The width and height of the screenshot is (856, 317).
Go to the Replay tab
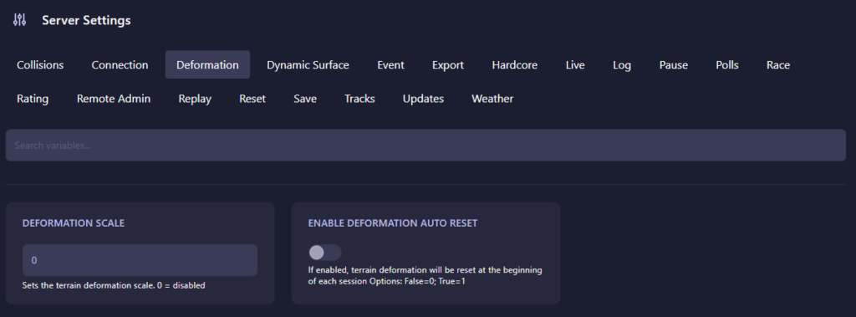coord(195,99)
